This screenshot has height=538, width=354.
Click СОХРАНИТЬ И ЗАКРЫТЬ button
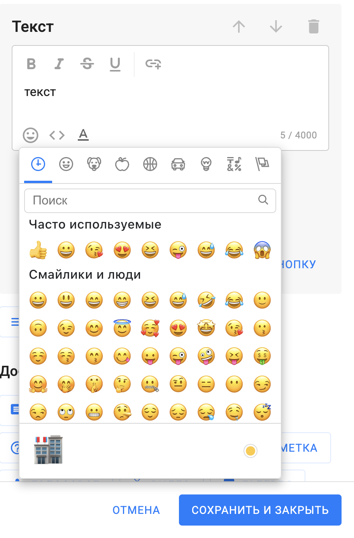(x=260, y=510)
